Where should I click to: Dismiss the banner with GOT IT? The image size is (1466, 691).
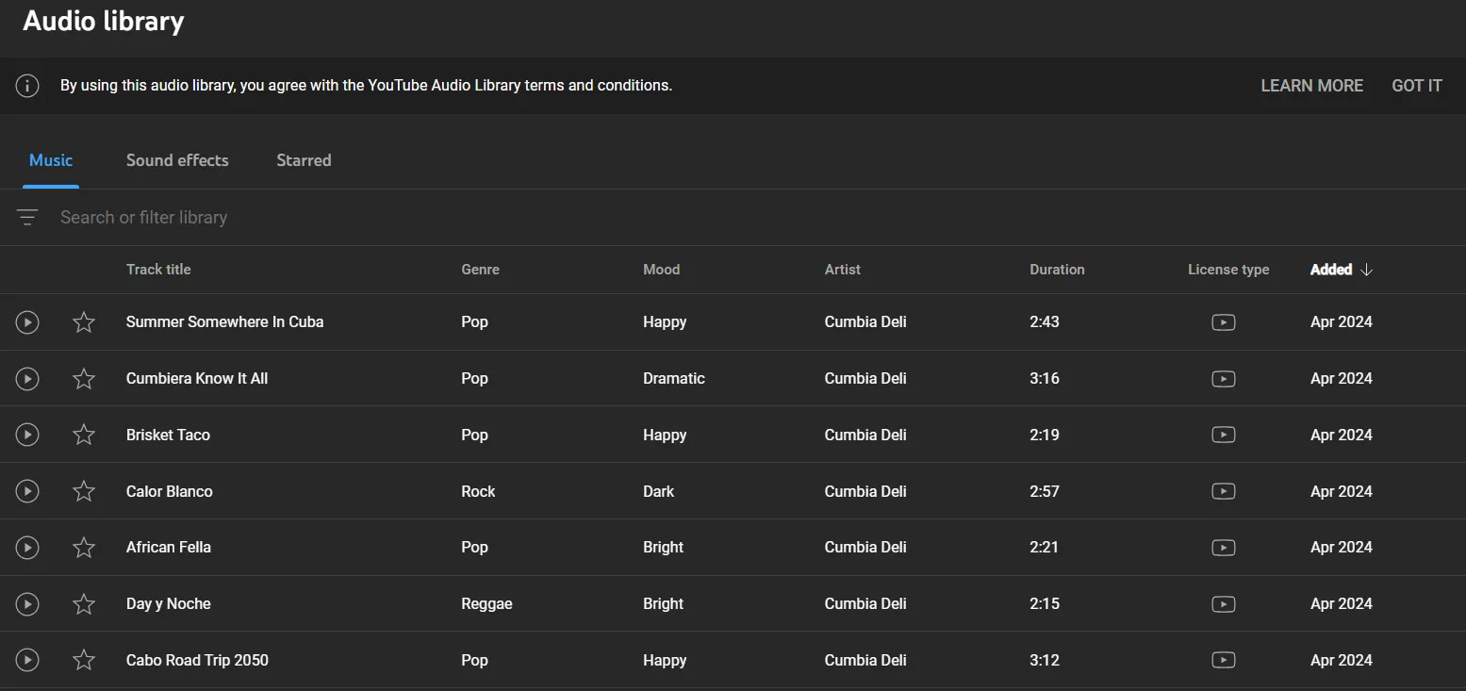click(x=1417, y=86)
